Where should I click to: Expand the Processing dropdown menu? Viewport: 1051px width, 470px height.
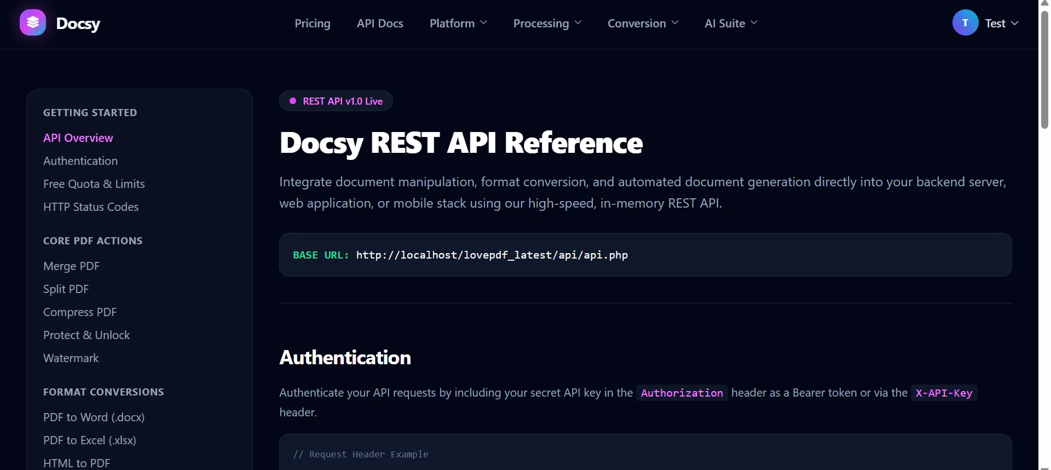coord(547,23)
